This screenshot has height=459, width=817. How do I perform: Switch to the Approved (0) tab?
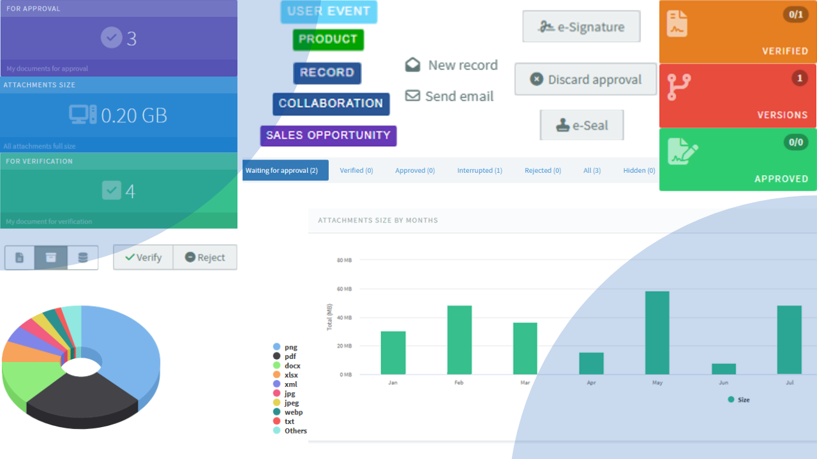click(415, 170)
